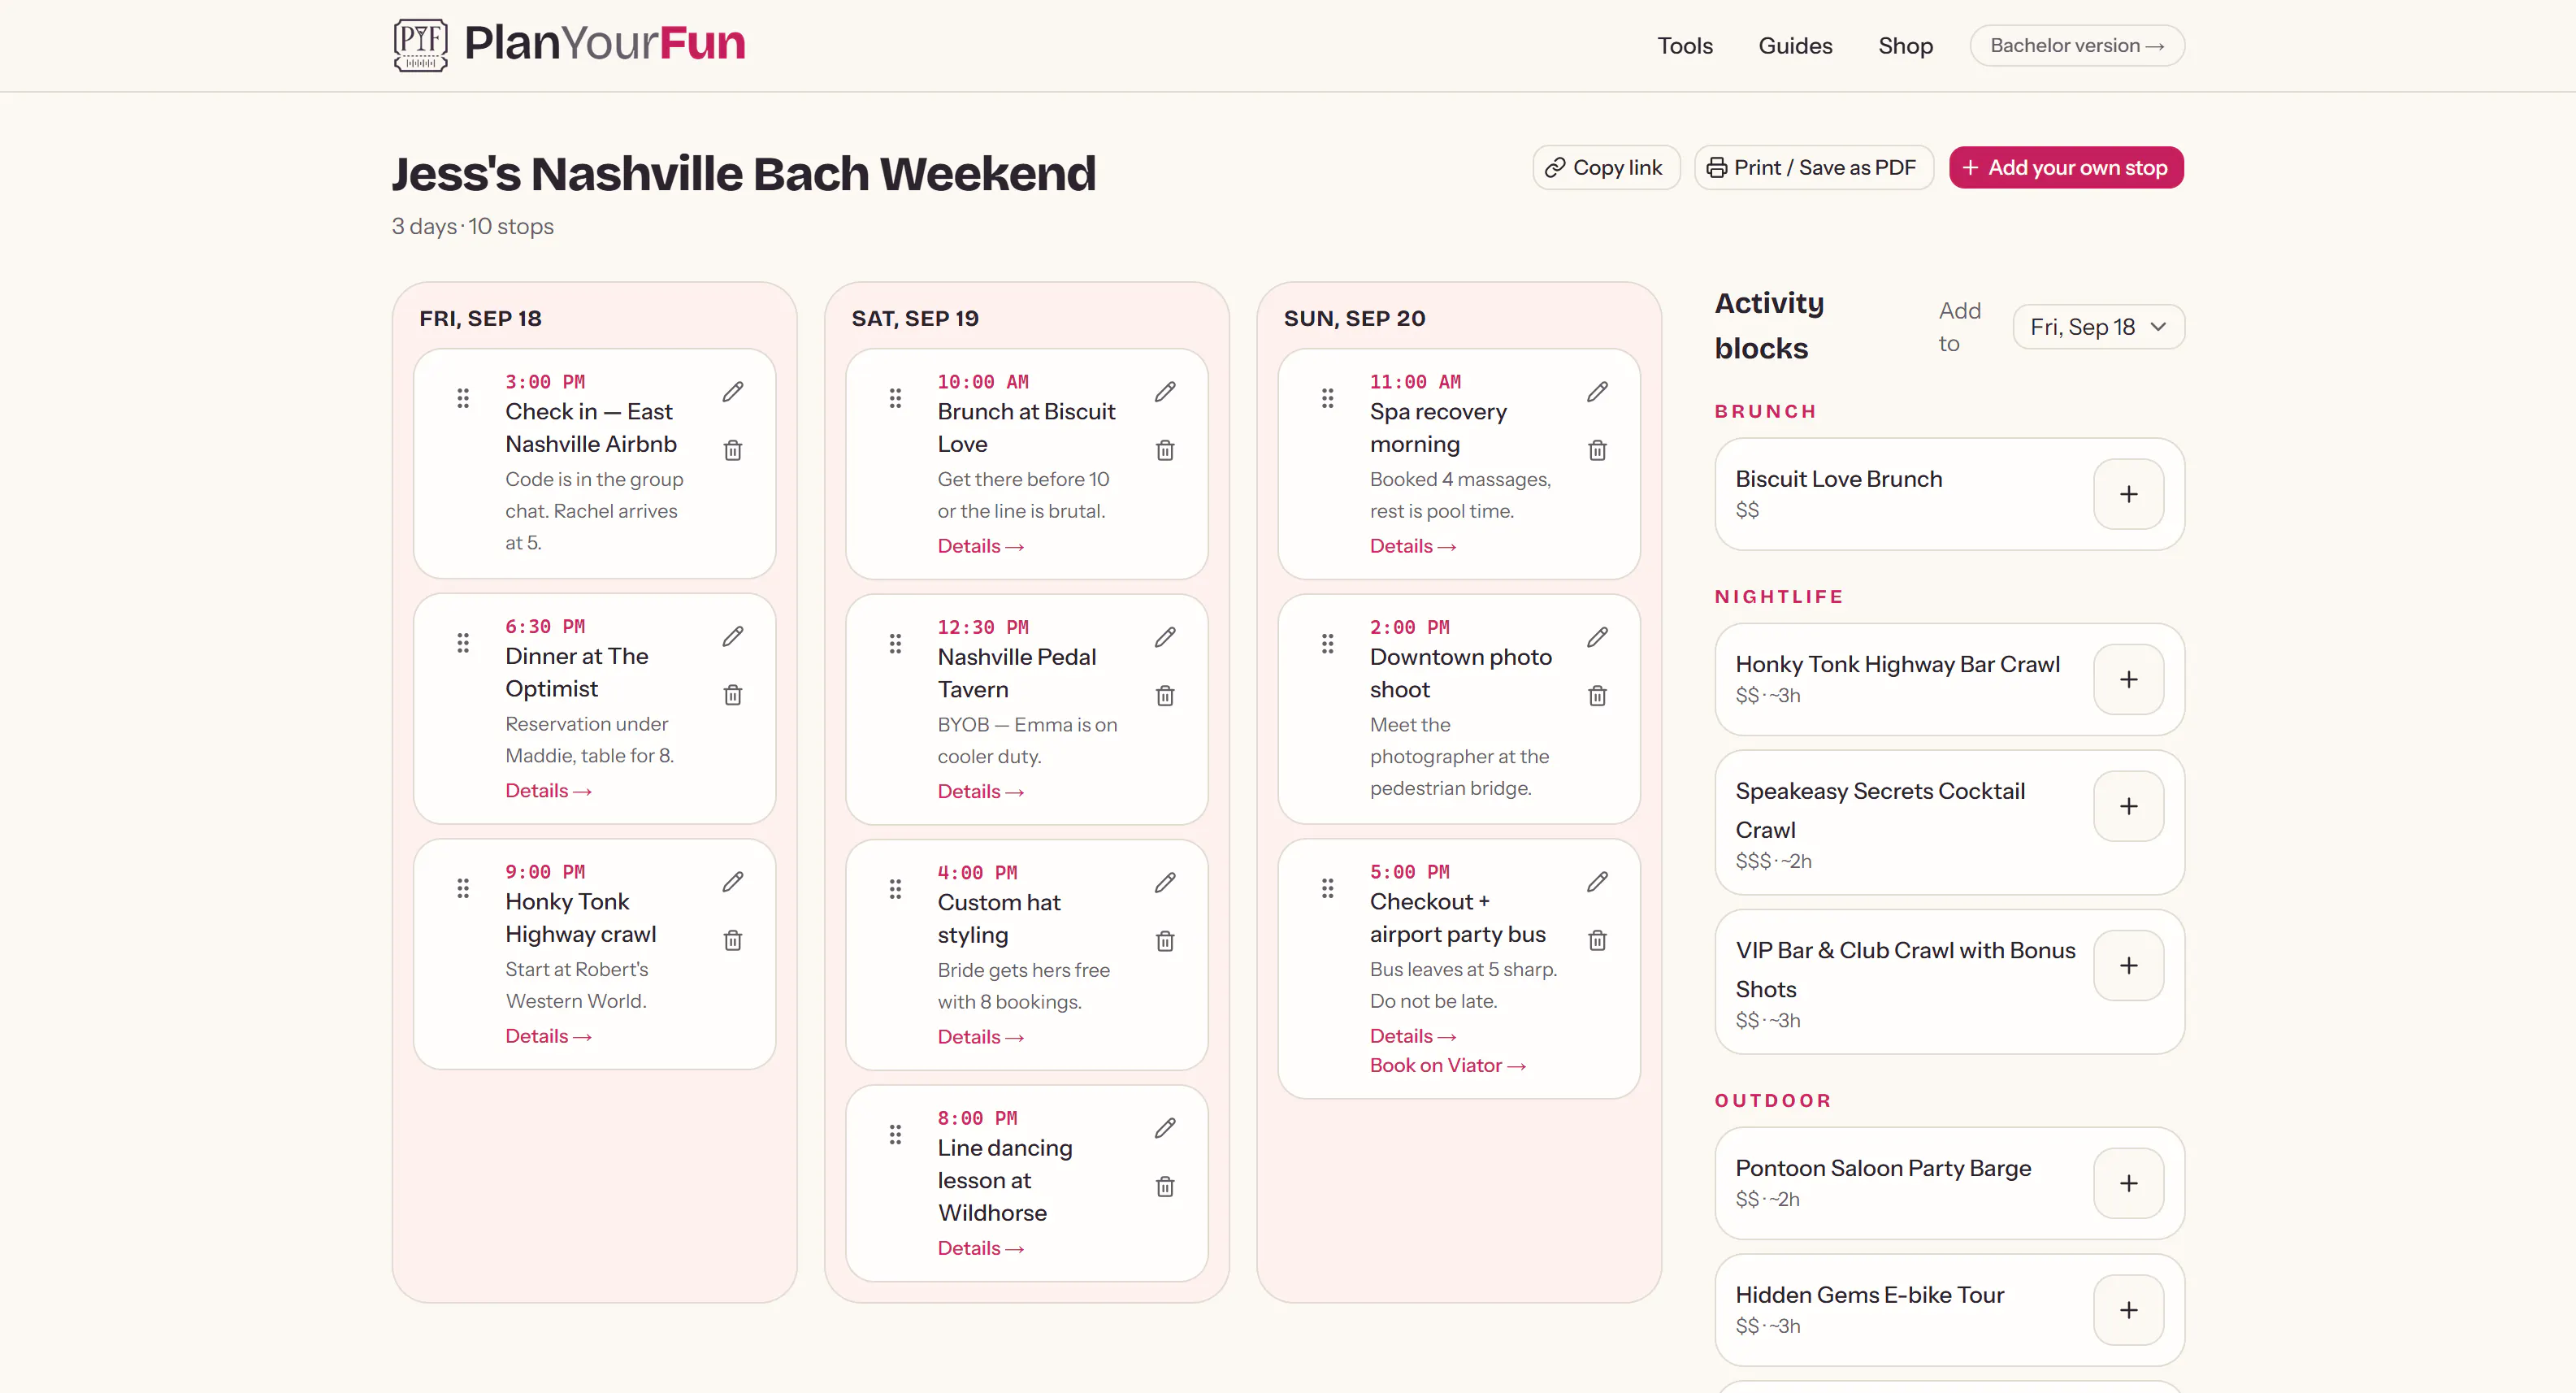Open the Guides menu
Screen dimensions: 2576x1393
[x=1795, y=46]
